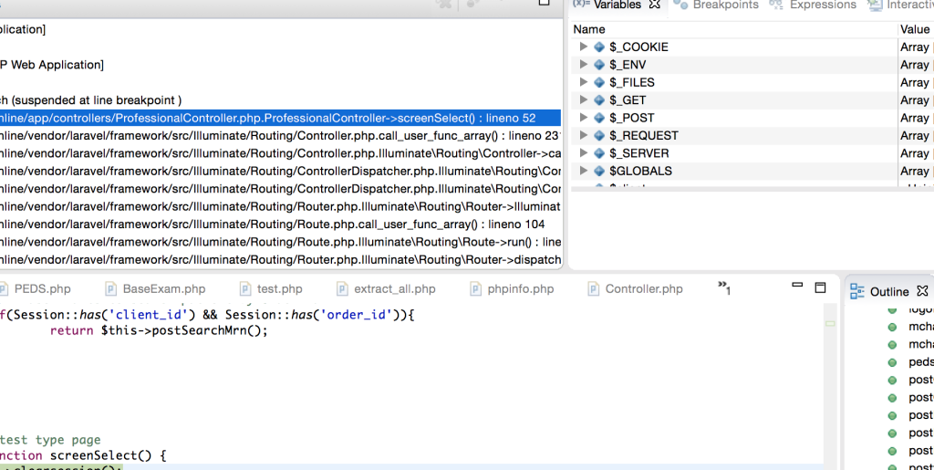934x470 pixels.
Task: Switch to the Controller.php editor tab
Action: 644,289
